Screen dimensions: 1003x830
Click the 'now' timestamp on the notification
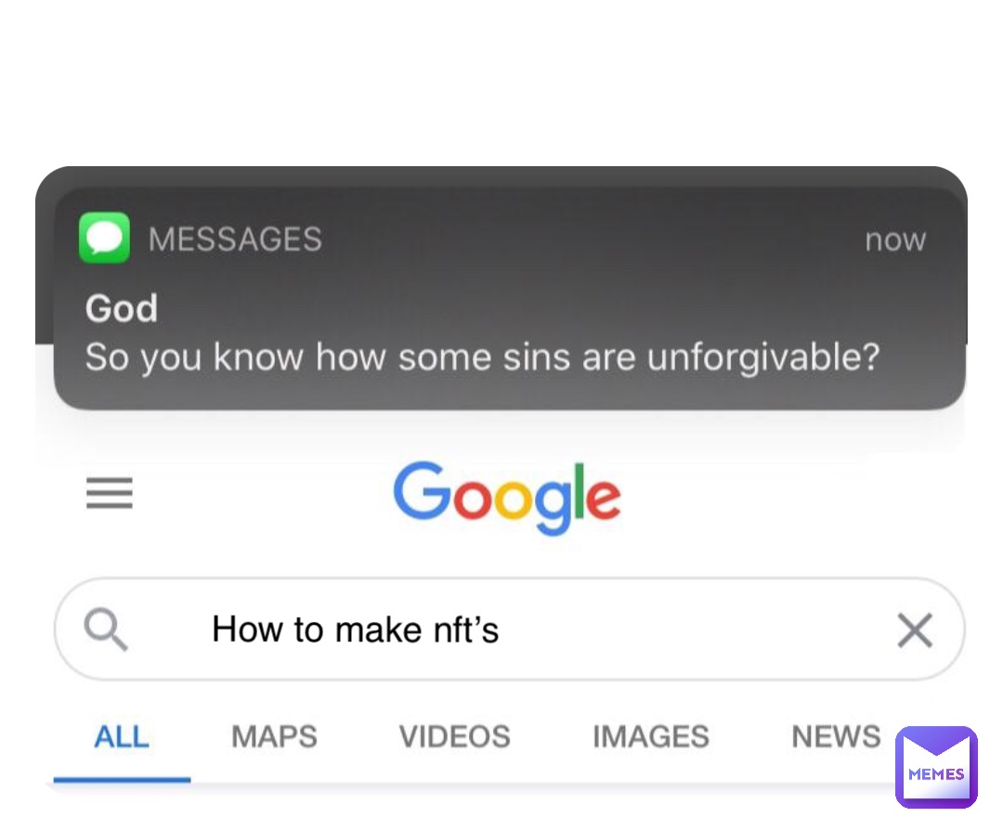[x=894, y=239]
